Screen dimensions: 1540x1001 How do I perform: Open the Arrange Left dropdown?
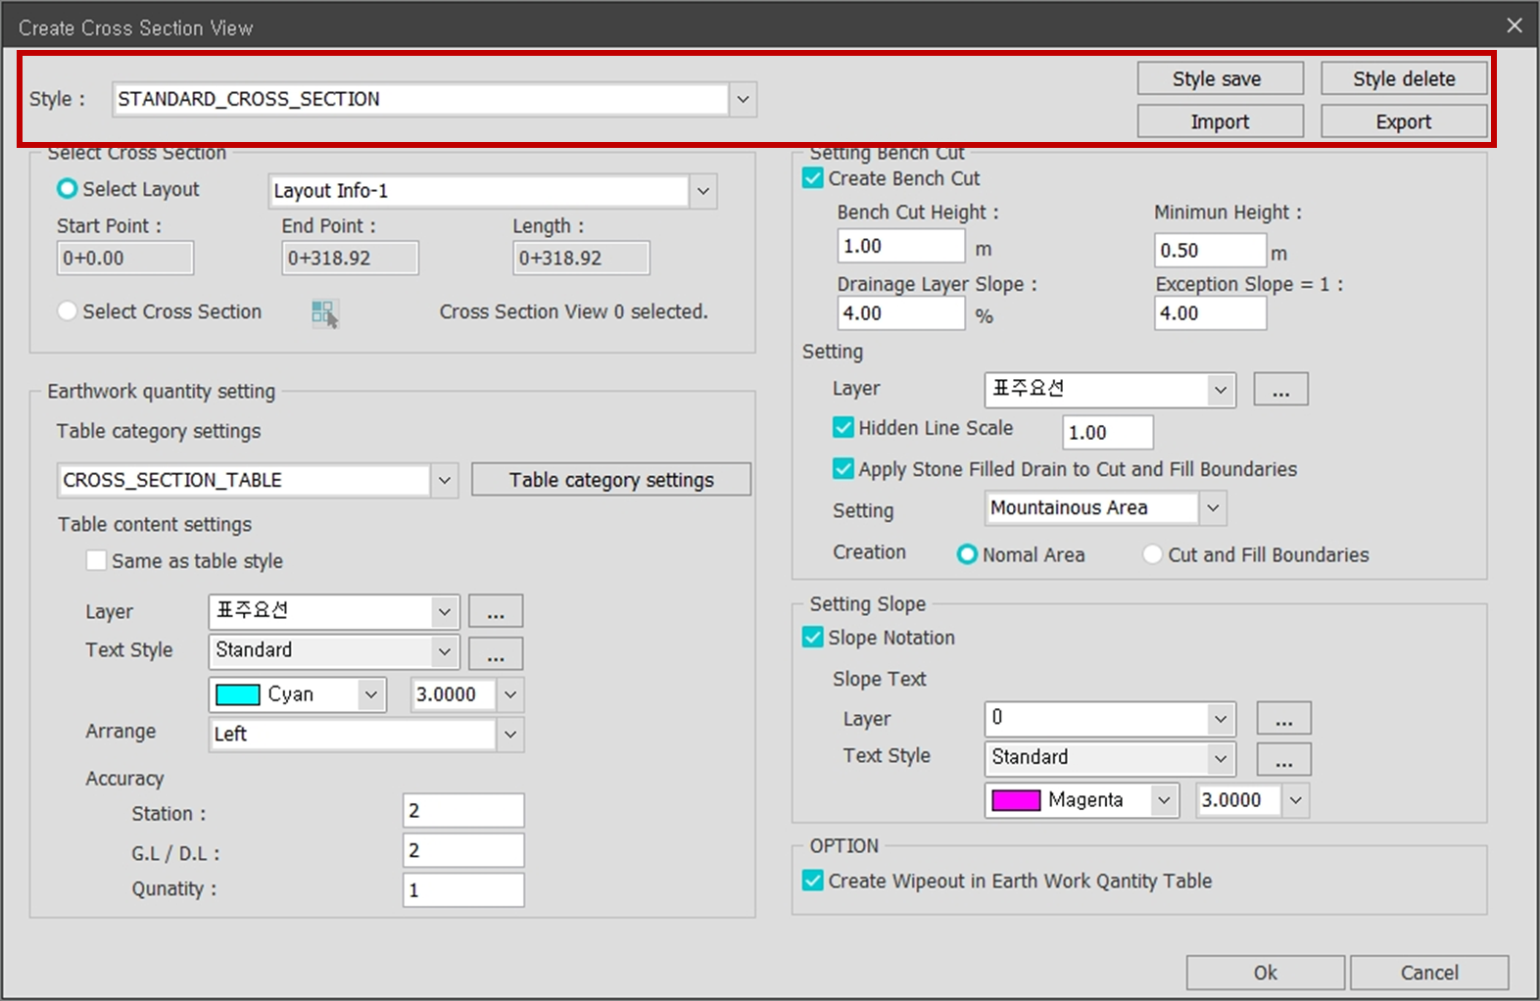(509, 734)
